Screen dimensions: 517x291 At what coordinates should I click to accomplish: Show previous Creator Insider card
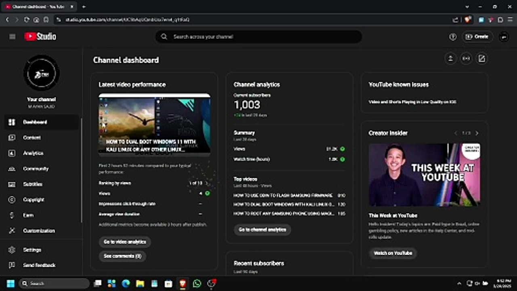click(456, 133)
